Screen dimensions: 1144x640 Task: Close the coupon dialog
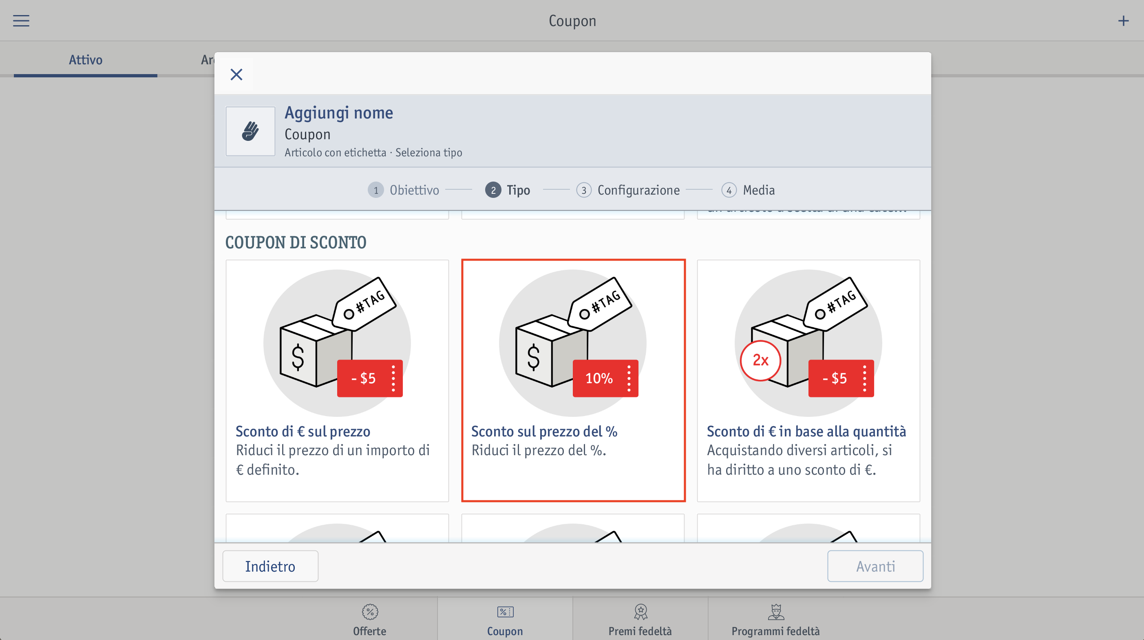pos(236,75)
